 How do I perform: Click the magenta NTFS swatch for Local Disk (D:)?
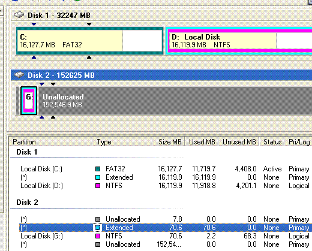pos(98,186)
